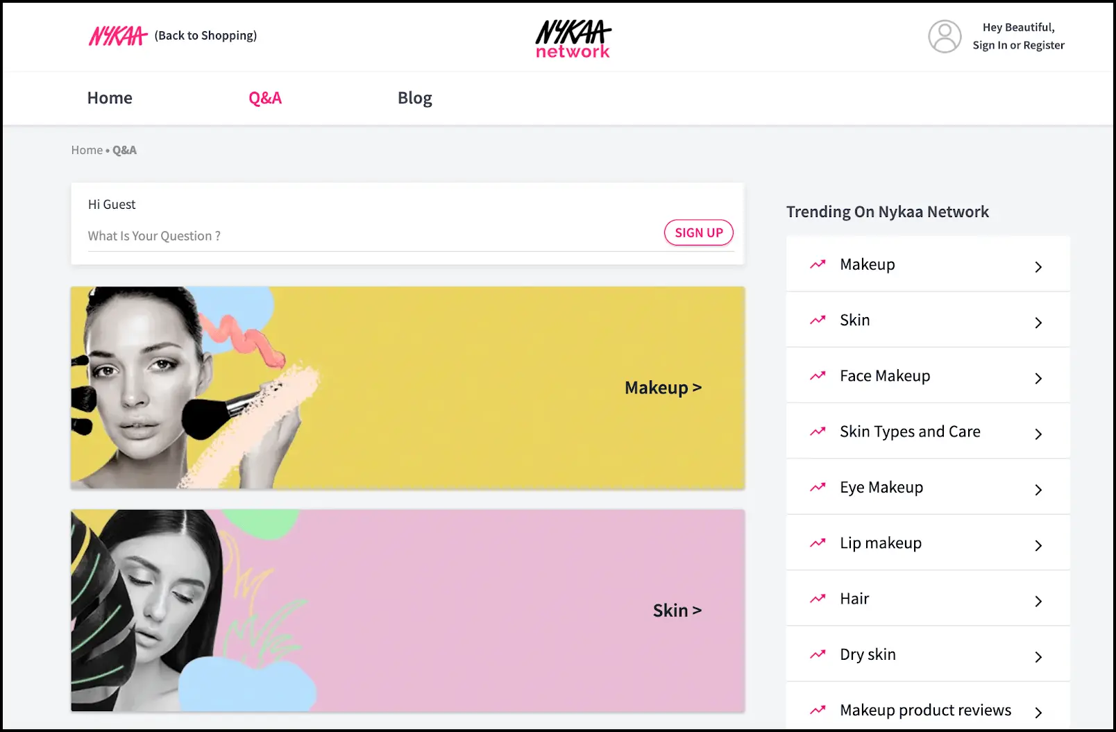Click trending arrow icon beside Hair
The height and width of the screenshot is (732, 1116).
coord(818,598)
